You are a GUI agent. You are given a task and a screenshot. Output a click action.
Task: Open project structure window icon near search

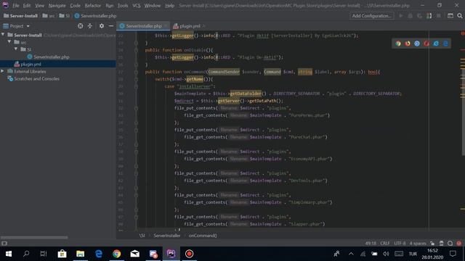click(450, 16)
